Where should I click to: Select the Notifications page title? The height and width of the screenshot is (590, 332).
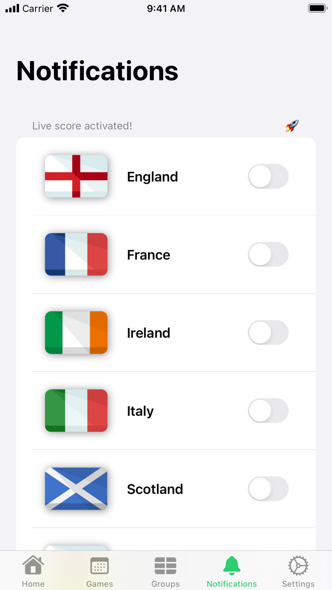click(97, 70)
